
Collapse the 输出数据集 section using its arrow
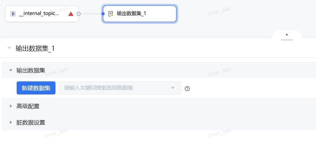[x=11, y=70]
